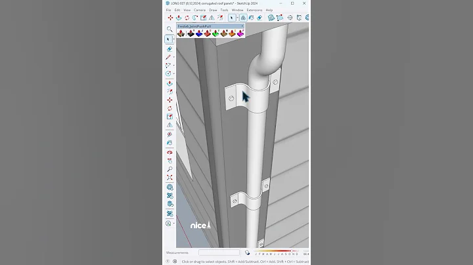473x265 pixels.
Task: Open the File menu
Action: [x=168, y=10]
